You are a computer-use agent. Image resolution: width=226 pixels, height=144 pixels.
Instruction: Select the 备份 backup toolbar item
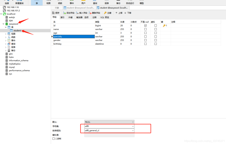(118, 2)
